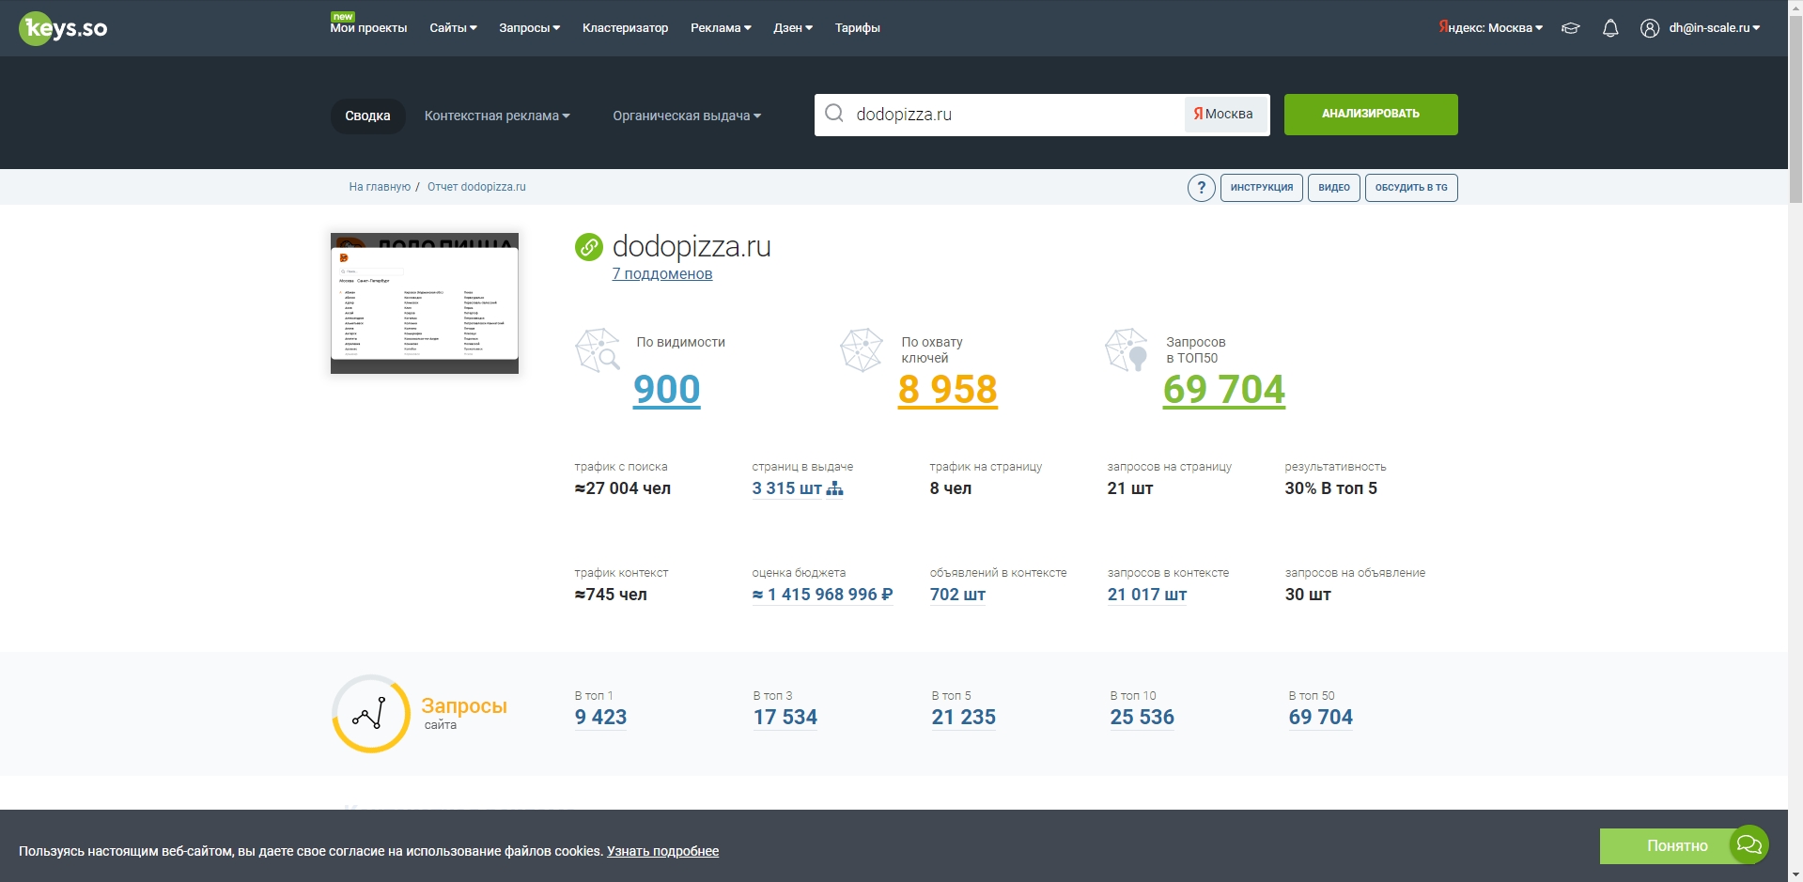Open the graduation cap learning icon
Image resolution: width=1803 pixels, height=882 pixels.
pyautogui.click(x=1571, y=28)
